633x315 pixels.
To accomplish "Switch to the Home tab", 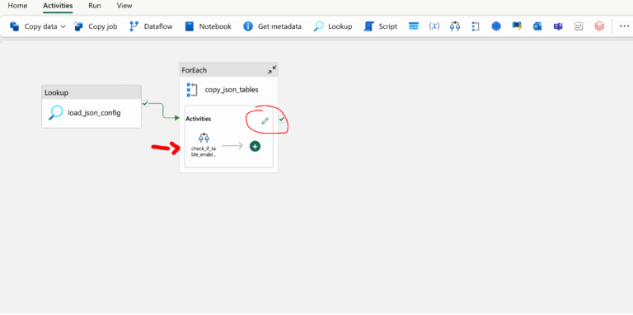I will (18, 6).
